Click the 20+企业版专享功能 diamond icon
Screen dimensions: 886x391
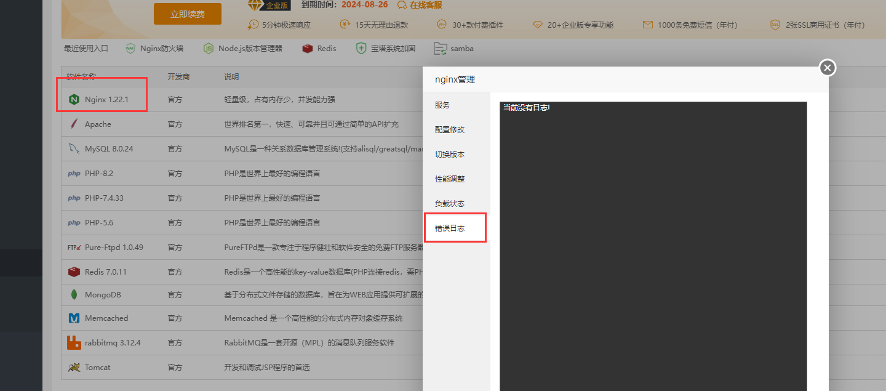point(538,25)
